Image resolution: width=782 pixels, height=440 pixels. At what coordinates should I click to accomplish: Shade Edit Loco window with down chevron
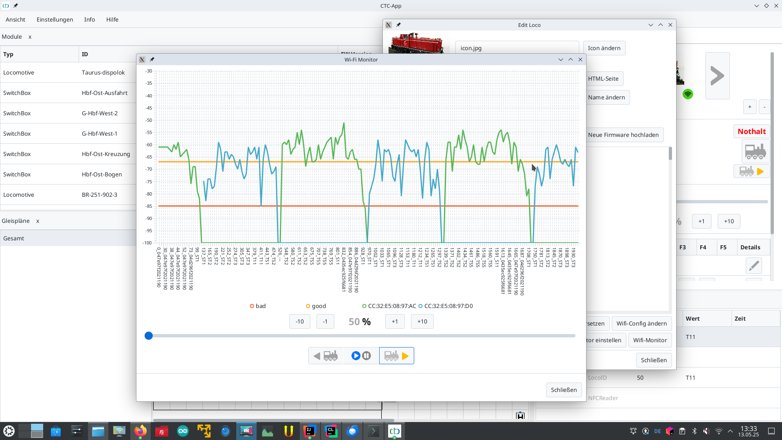[651, 25]
